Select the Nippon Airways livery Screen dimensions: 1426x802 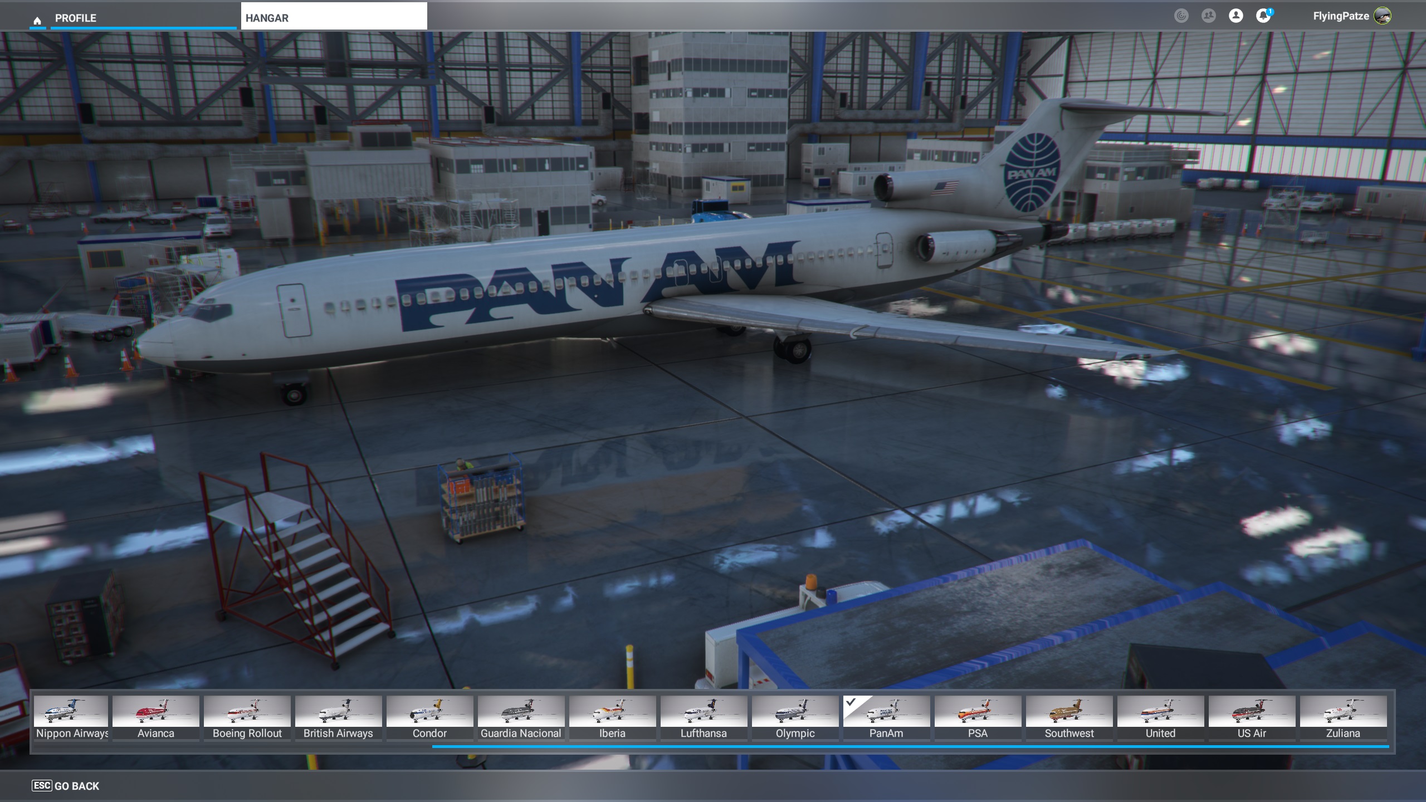coord(71,717)
